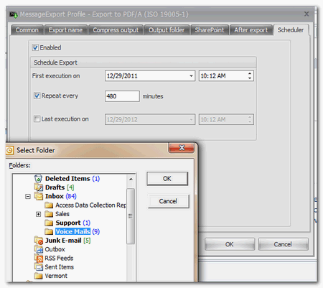323x288 pixels.
Task: Select the Vermont folder label
Action: pyautogui.click(x=56, y=276)
